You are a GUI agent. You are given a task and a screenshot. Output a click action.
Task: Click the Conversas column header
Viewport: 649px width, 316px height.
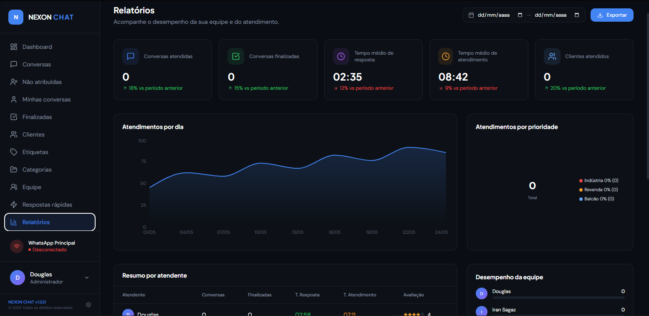[x=213, y=295]
